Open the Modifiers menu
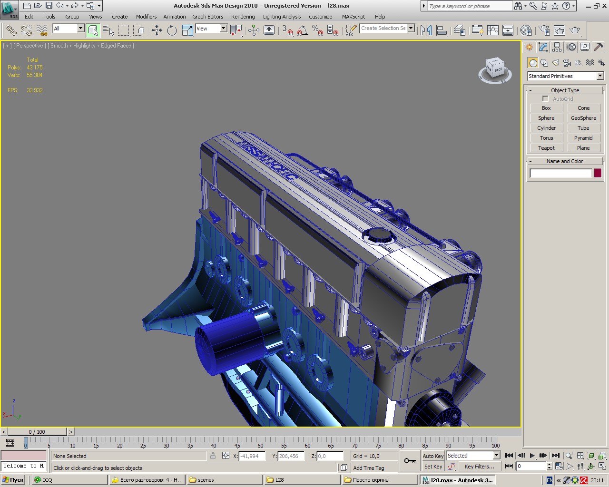Screen dimensions: 609x487 click(x=146, y=17)
